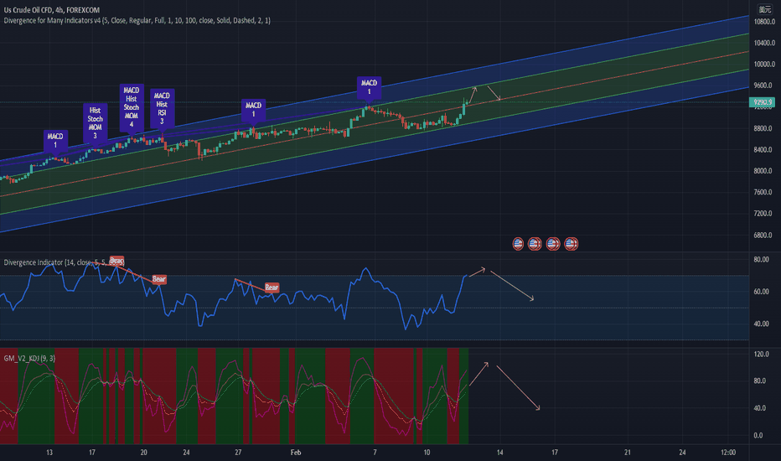Open the currency selector at top of price axis
781x461 pixels.
(x=764, y=9)
